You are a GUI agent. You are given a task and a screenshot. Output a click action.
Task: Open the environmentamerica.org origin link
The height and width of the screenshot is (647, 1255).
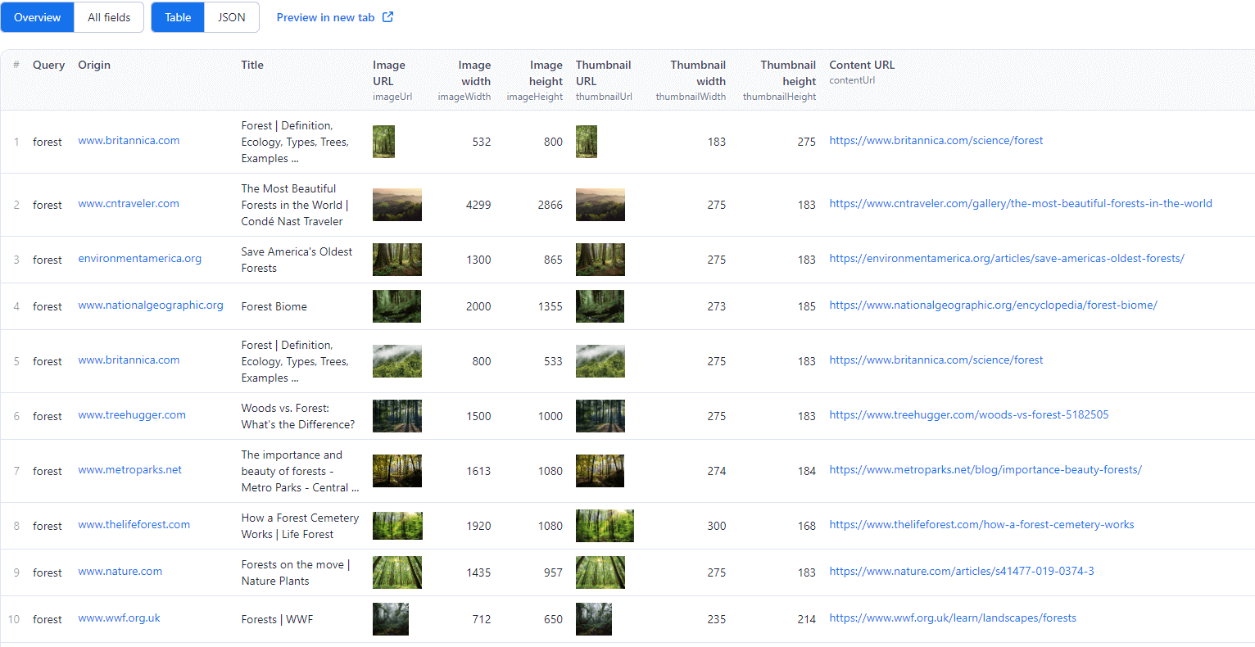point(139,257)
